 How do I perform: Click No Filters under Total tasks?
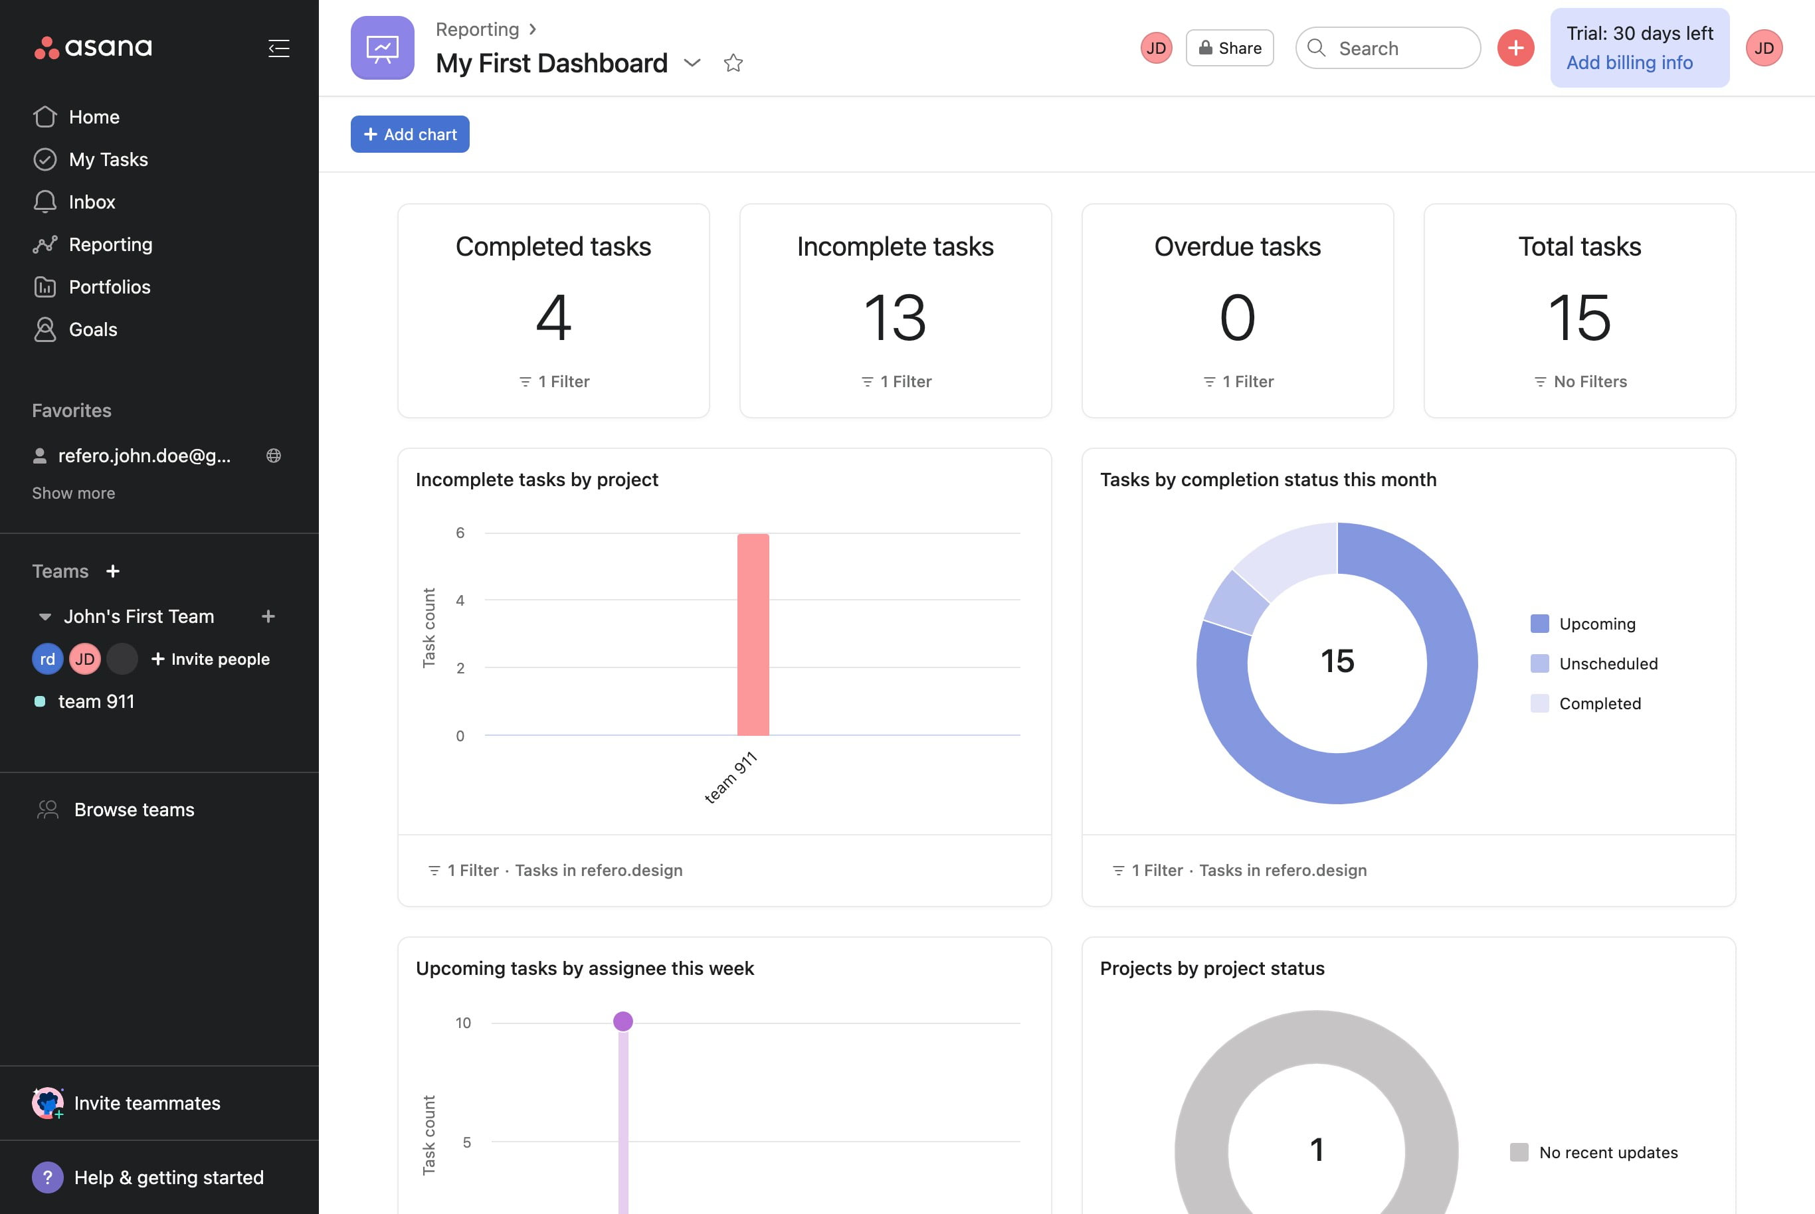[1580, 382]
